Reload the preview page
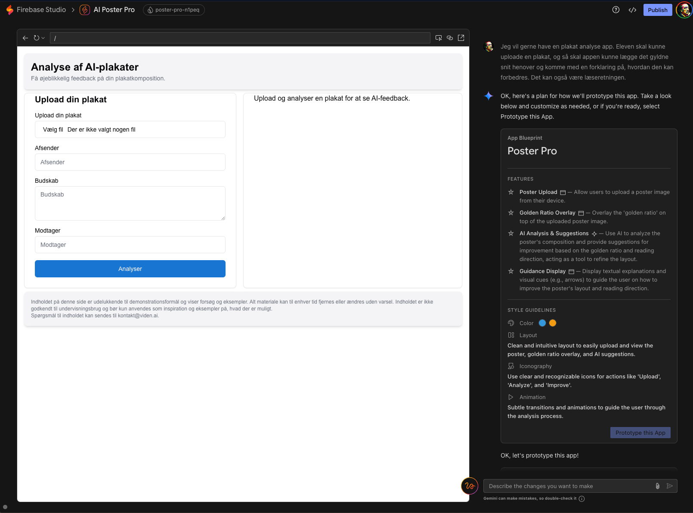Image resolution: width=693 pixels, height=513 pixels. point(37,38)
